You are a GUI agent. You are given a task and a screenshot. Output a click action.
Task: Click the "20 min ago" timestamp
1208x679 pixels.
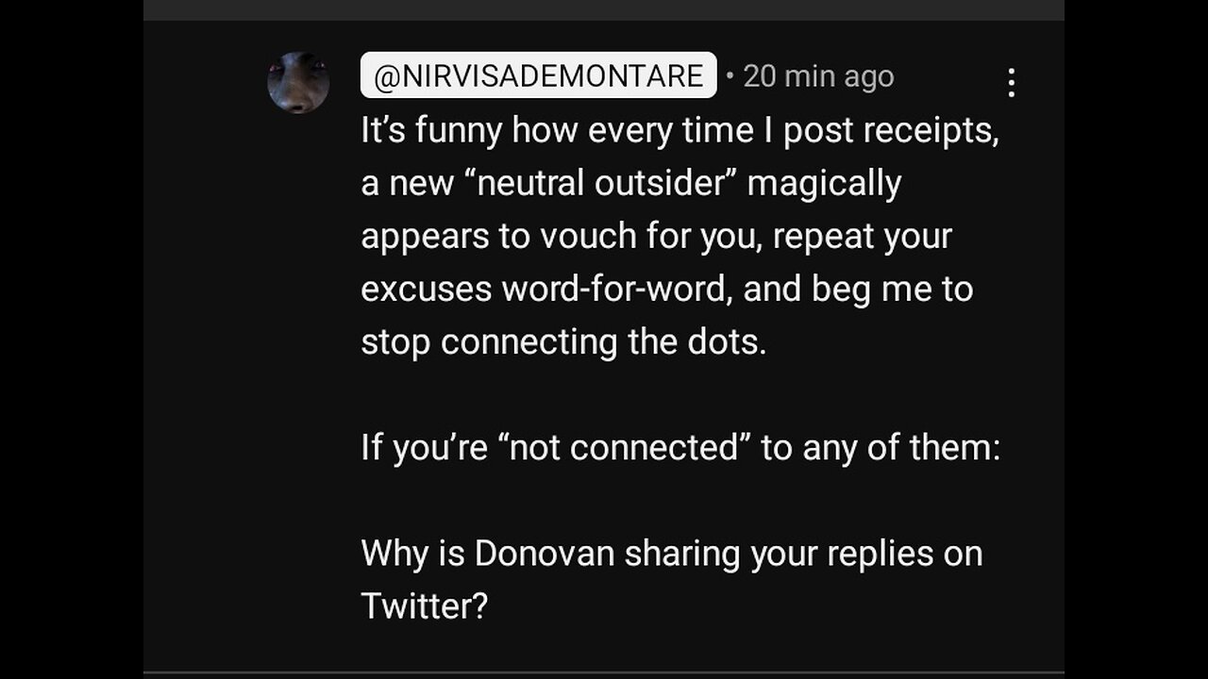click(817, 76)
